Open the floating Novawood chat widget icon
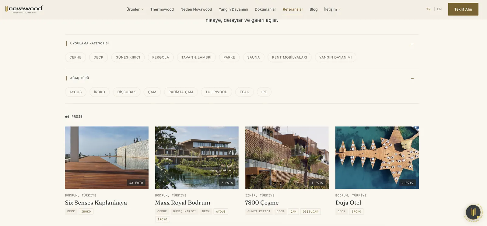 (473, 212)
